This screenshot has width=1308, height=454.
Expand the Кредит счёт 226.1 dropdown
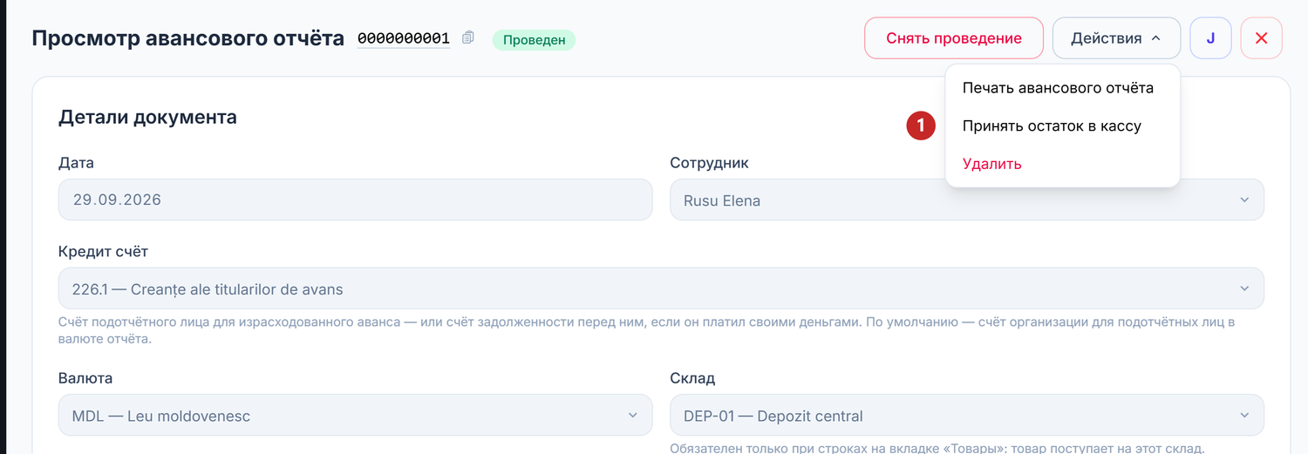point(661,288)
